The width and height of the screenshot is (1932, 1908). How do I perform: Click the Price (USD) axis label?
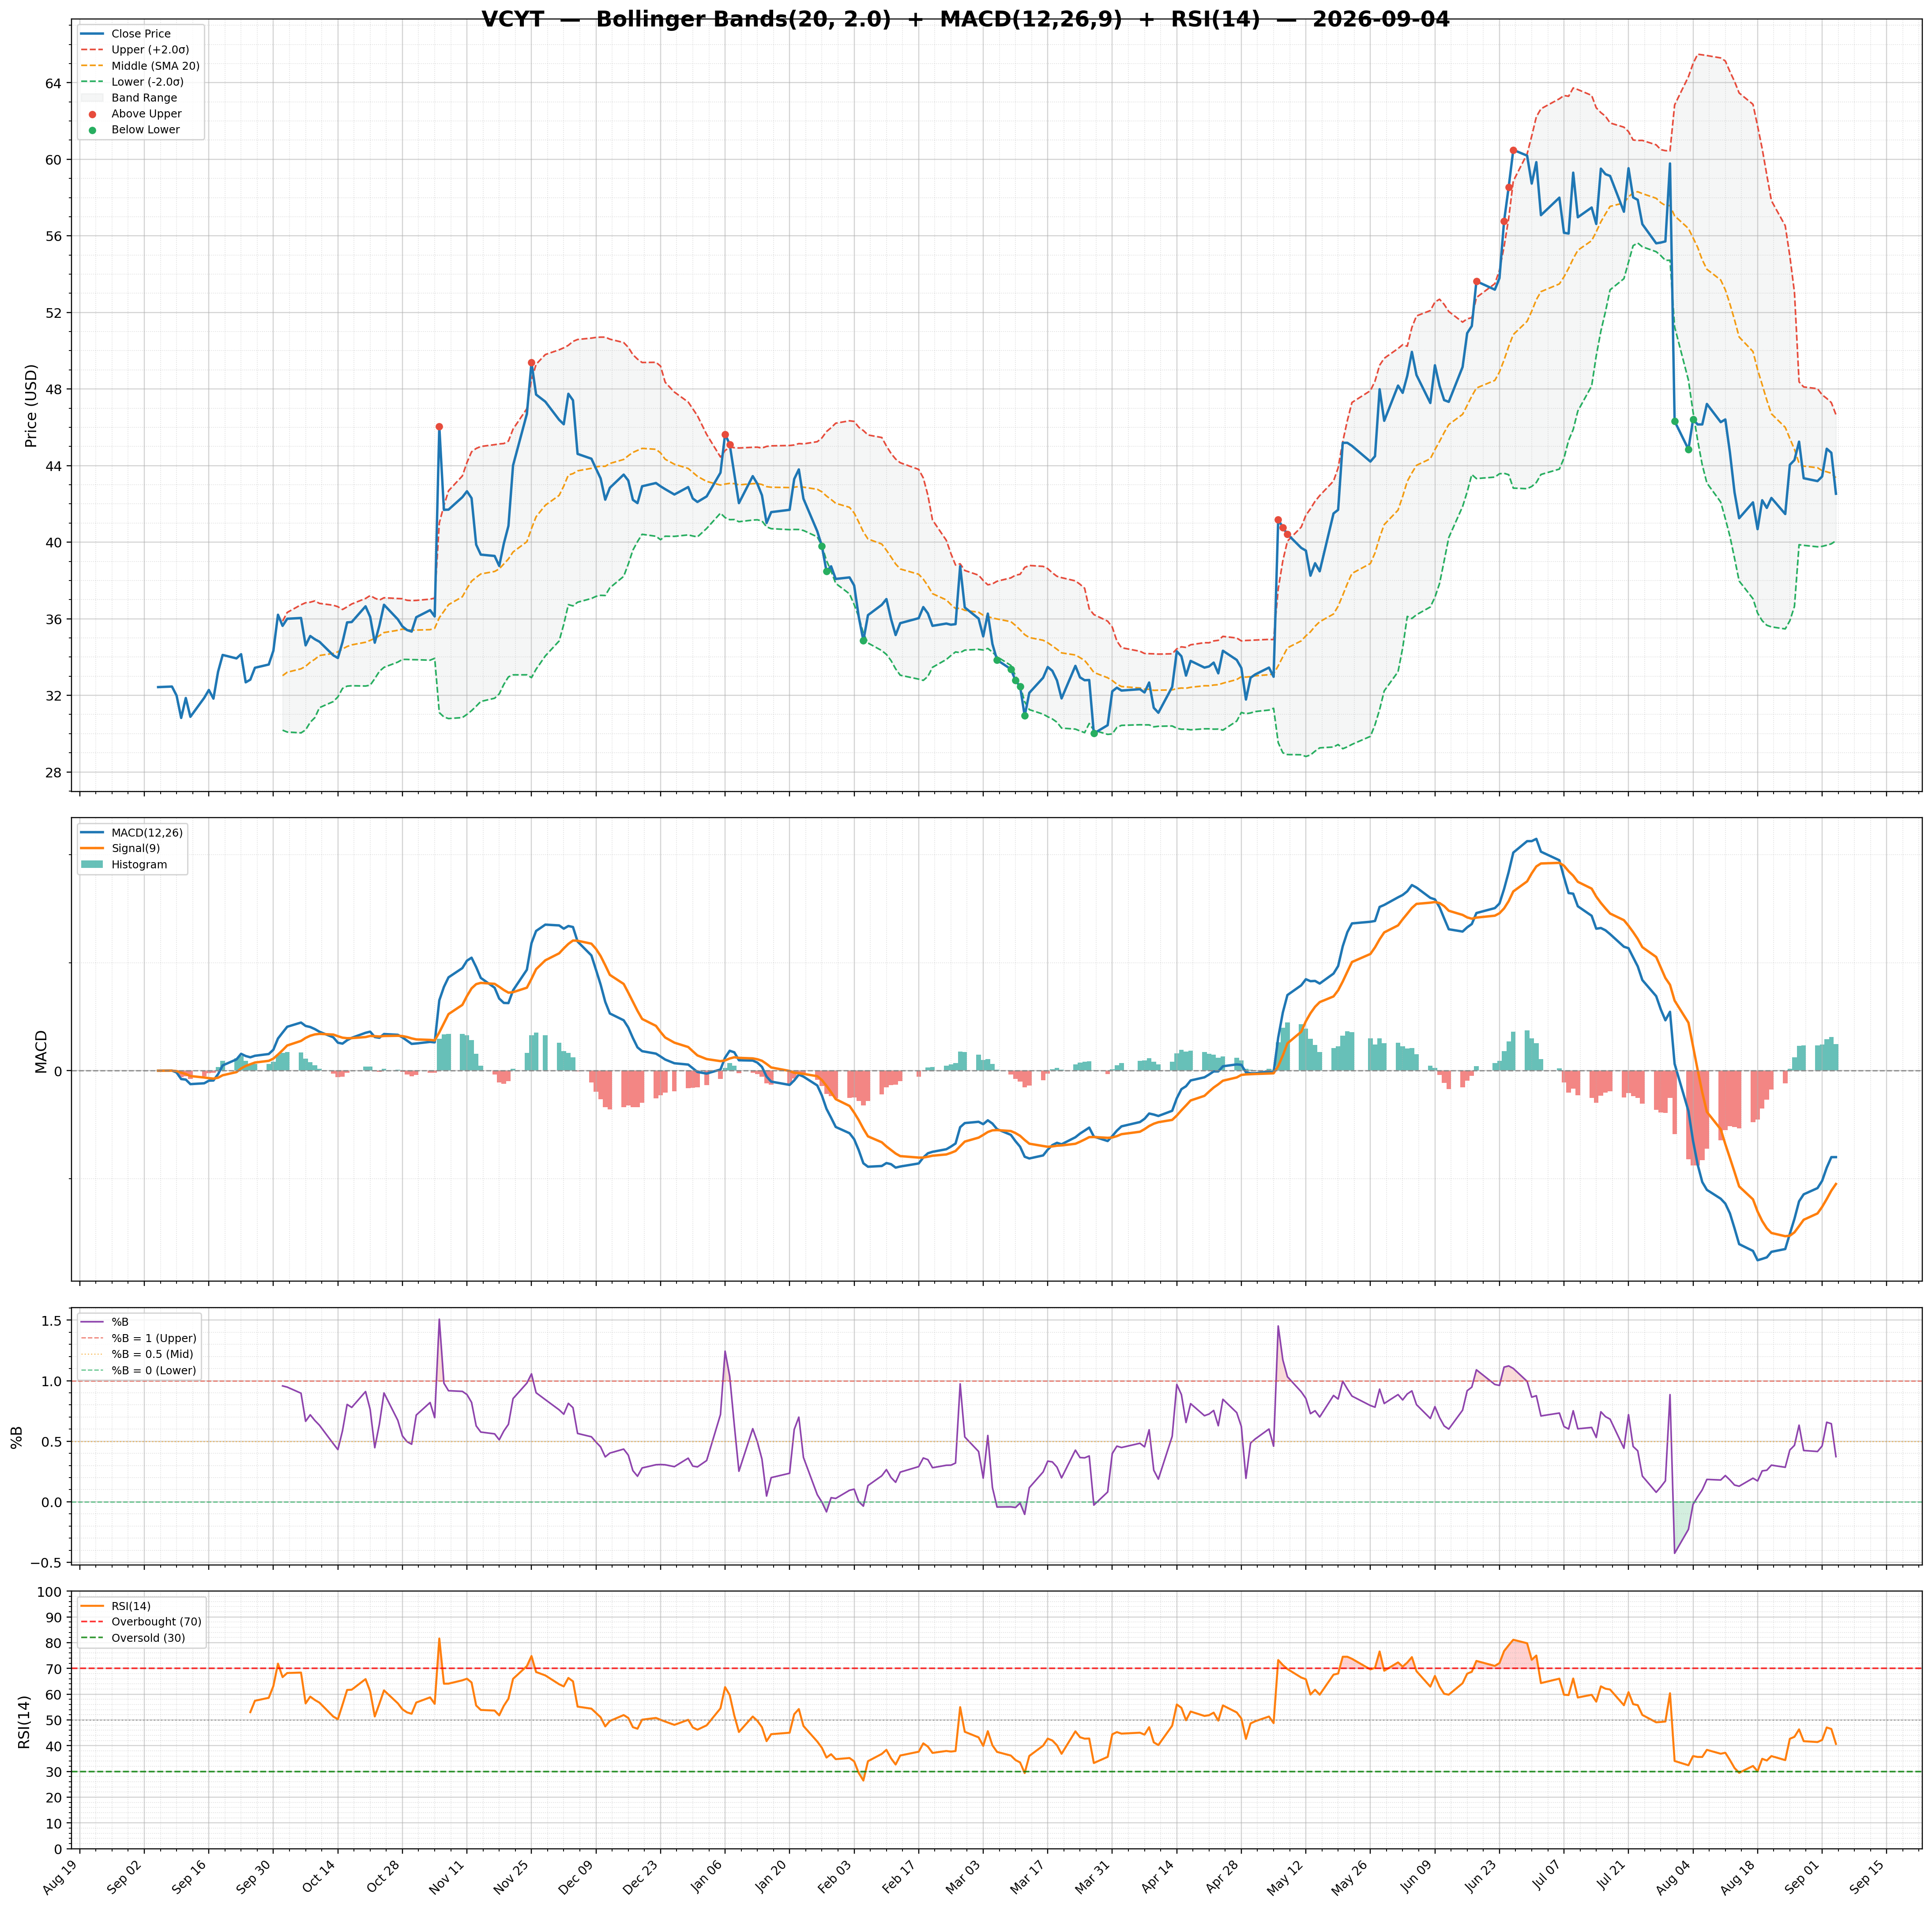click(x=31, y=406)
